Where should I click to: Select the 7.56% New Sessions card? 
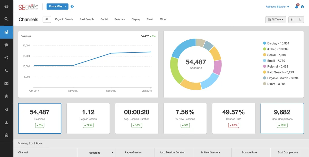click(185, 118)
